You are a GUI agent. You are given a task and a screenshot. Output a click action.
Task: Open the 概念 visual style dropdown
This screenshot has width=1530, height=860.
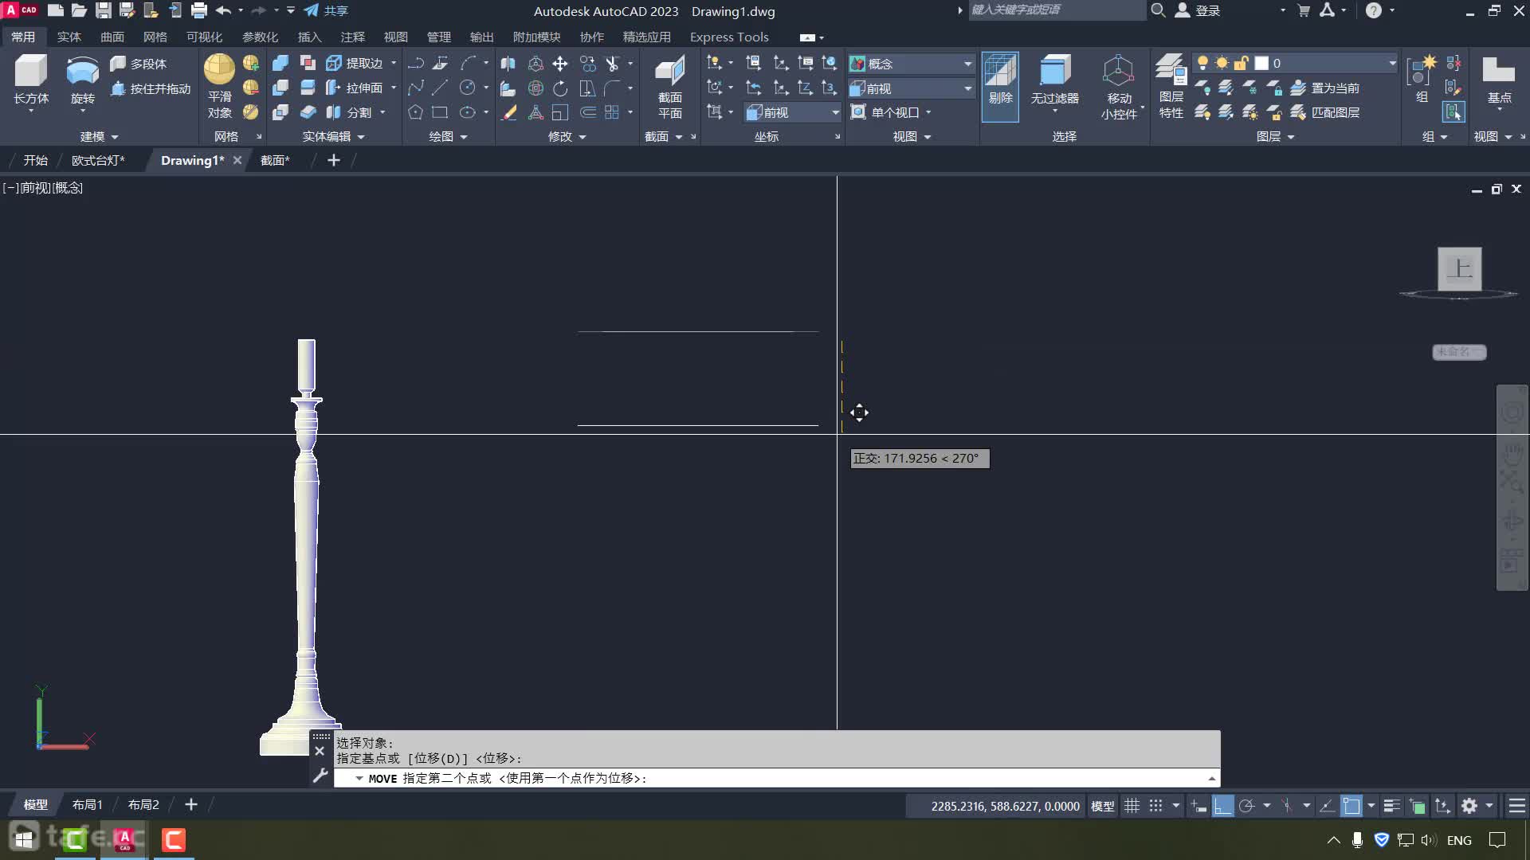pos(912,63)
